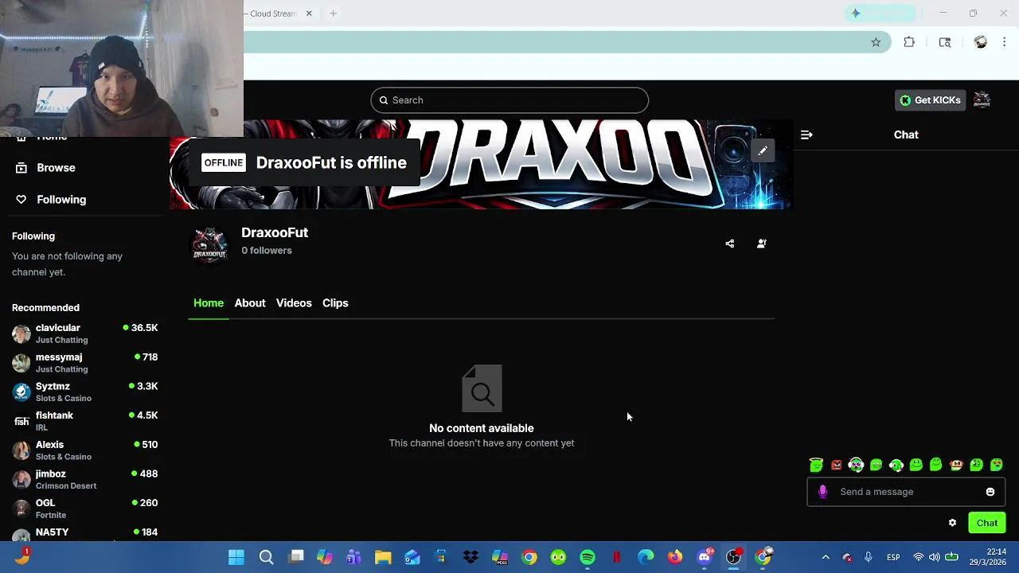Collapse the chat panel arrow icon
The image size is (1019, 573).
[806, 134]
